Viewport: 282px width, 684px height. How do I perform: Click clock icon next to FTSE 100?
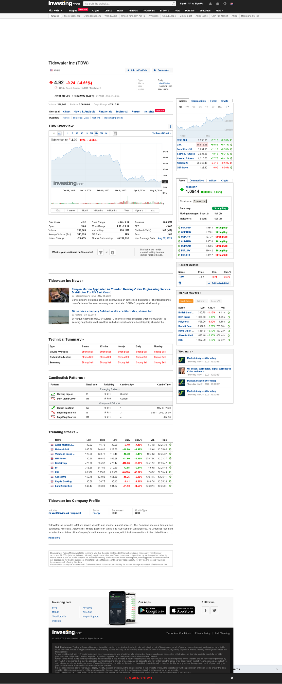pos(231,140)
